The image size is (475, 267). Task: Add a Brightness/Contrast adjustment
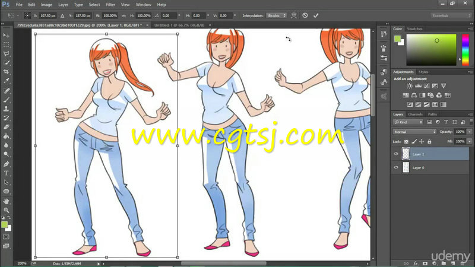[410, 86]
